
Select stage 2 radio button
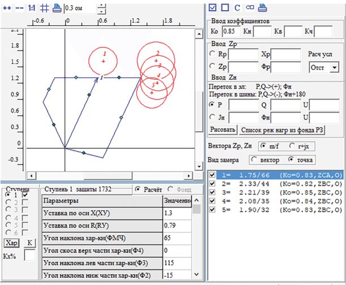coord(8,202)
